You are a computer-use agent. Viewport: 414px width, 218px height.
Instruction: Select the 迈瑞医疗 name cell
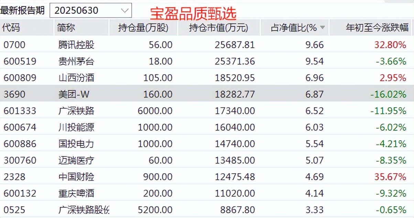(76, 160)
